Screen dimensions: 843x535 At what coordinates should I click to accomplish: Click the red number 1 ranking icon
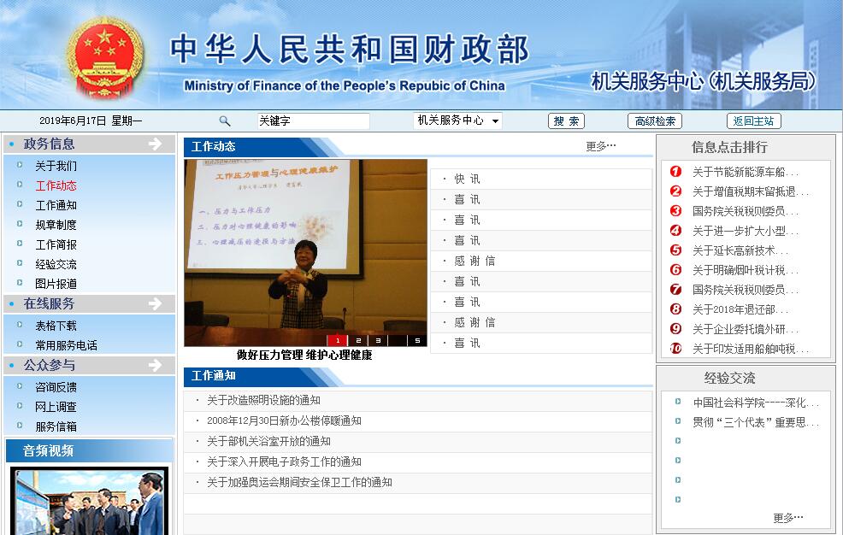pos(675,172)
